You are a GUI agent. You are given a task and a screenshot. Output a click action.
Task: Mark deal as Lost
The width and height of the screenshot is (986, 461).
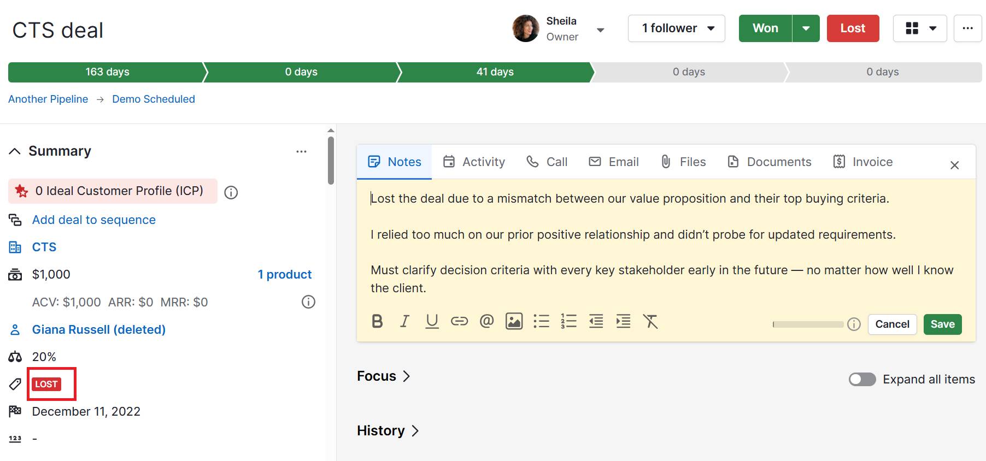click(x=853, y=28)
